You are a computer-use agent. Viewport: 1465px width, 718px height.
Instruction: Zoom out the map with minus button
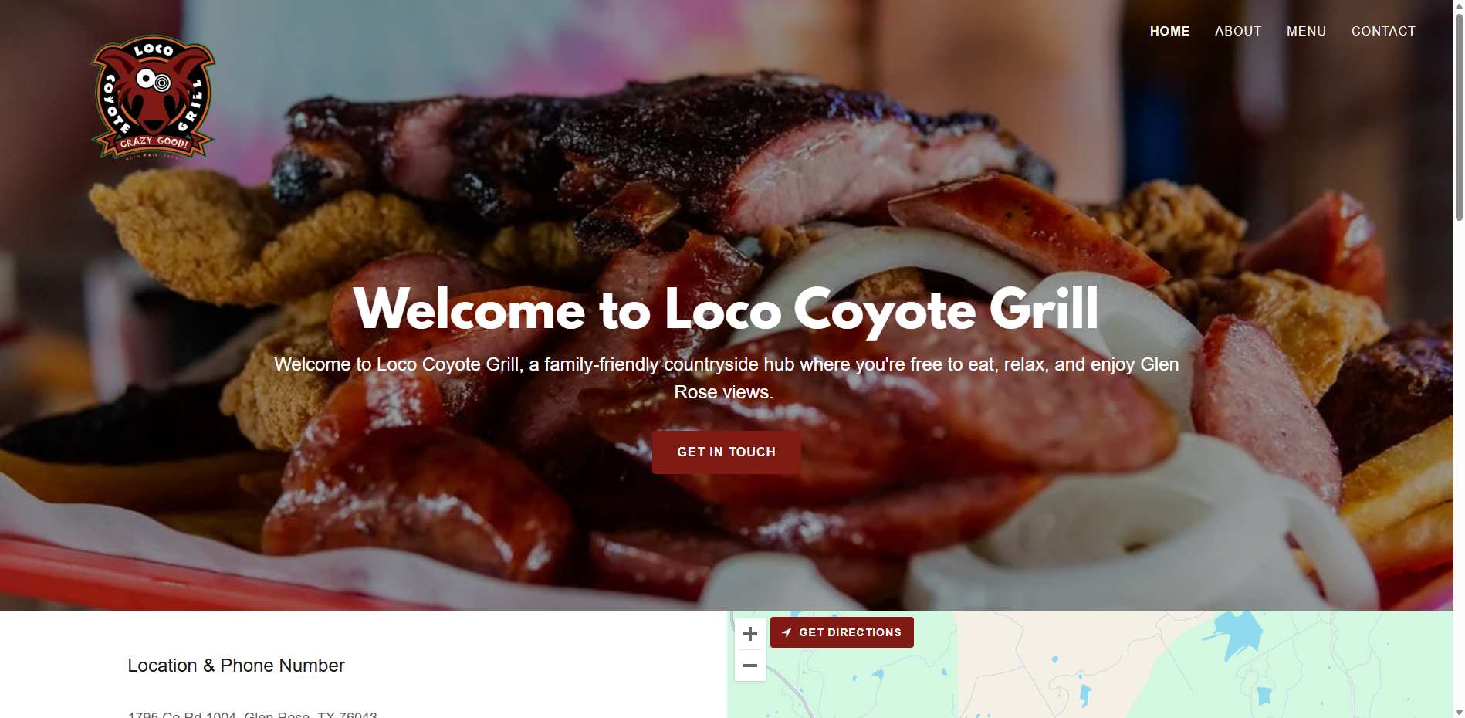[749, 666]
